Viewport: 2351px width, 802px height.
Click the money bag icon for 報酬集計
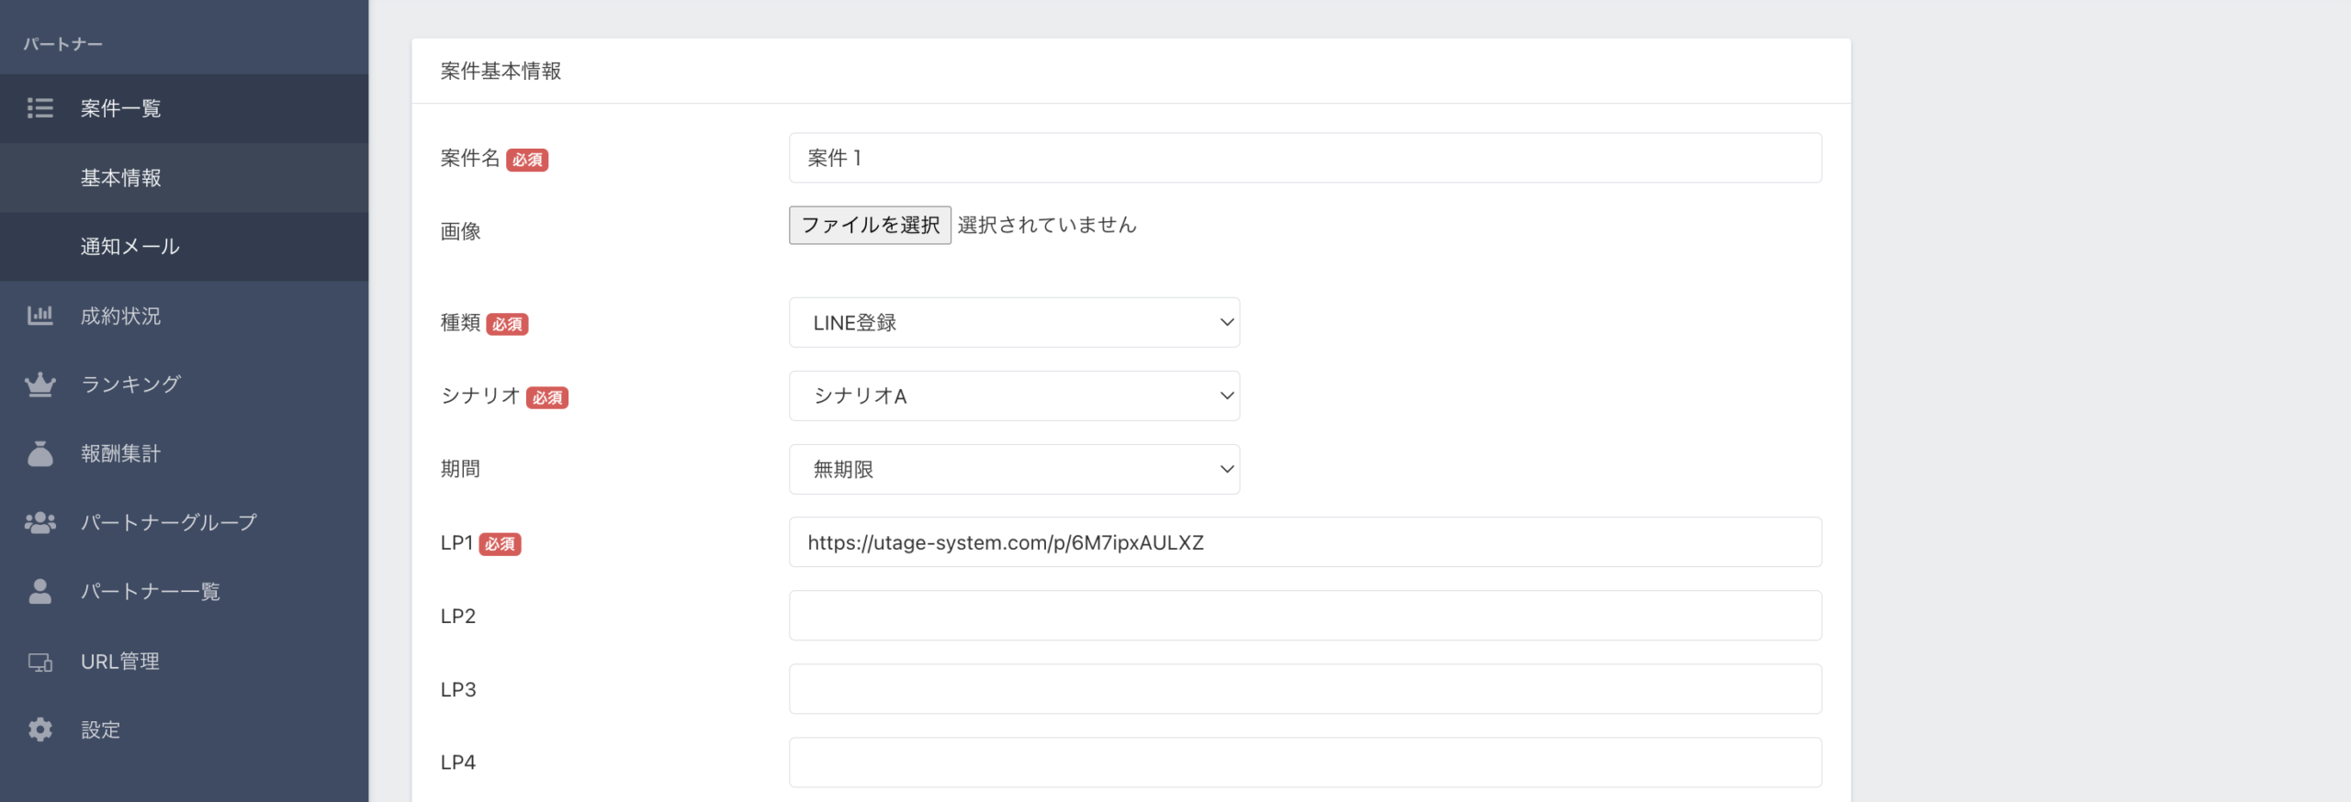tap(39, 453)
